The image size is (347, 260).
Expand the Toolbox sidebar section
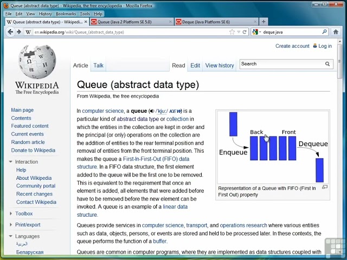point(11,213)
